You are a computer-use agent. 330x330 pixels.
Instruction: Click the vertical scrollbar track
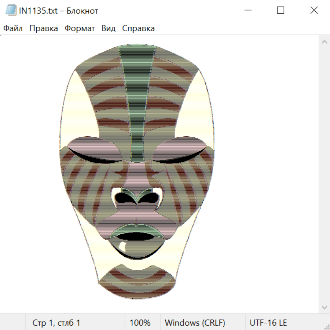coord(324,172)
